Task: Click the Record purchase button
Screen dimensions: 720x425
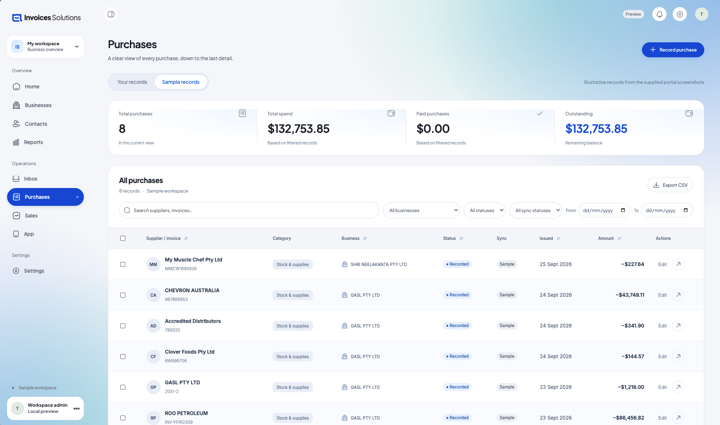Action: 673,50
